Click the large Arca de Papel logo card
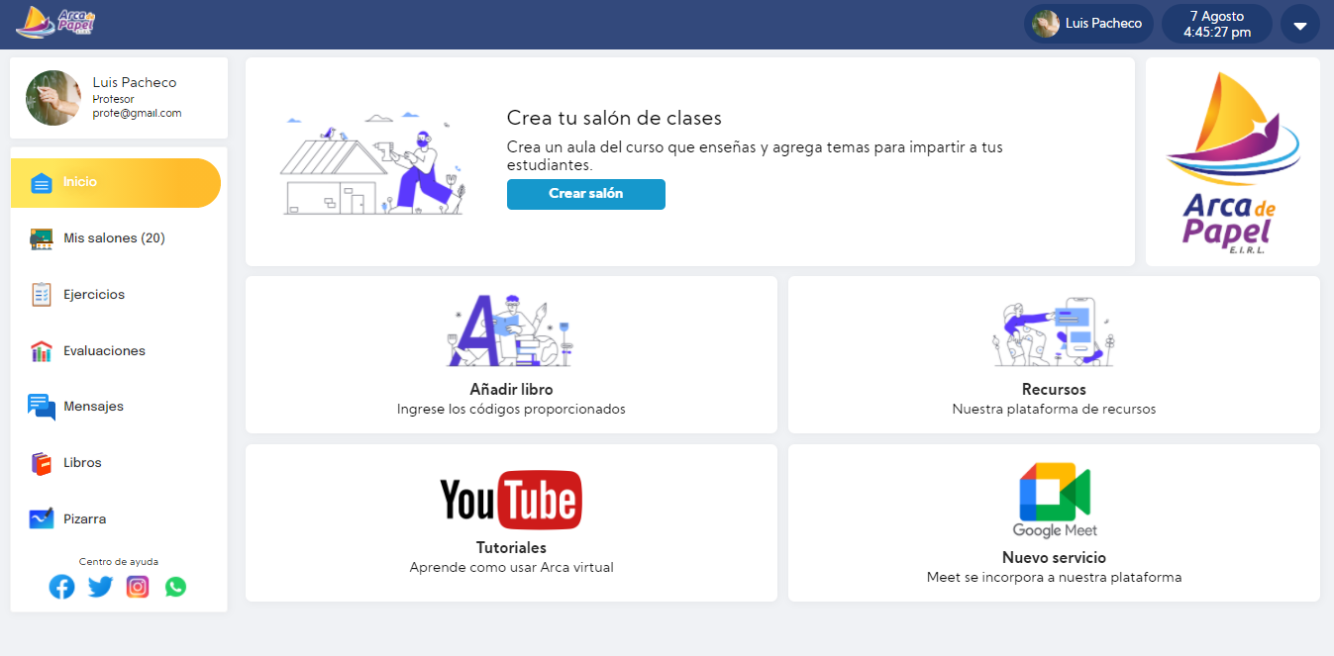1334x656 pixels. point(1233,162)
